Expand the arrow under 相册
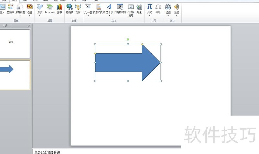 pos(30,16)
